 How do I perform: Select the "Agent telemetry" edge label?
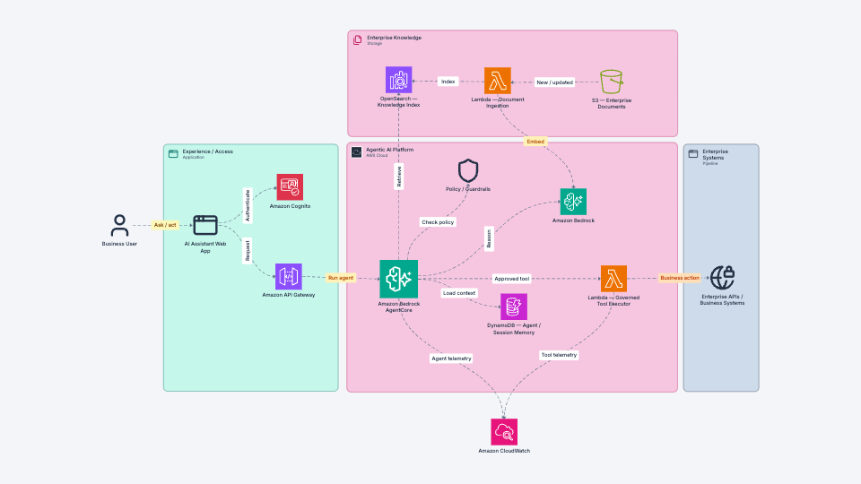451,359
